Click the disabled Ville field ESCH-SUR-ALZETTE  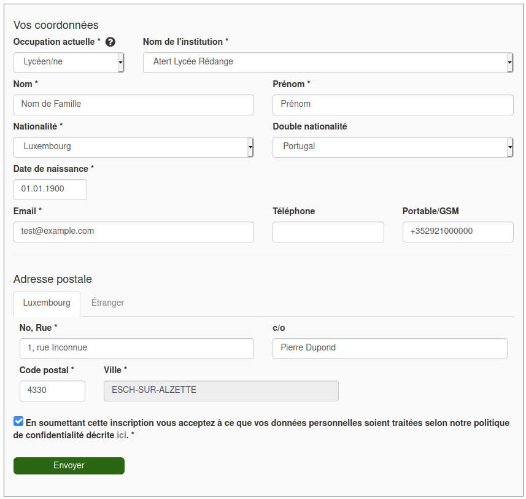221,390
